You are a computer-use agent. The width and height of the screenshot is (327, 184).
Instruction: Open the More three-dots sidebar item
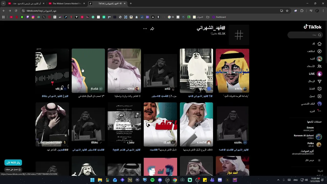[x=319, y=111]
